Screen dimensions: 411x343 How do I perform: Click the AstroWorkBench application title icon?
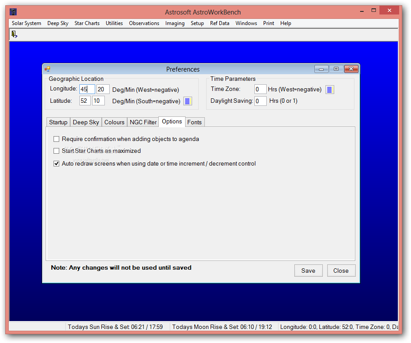tap(13, 12)
